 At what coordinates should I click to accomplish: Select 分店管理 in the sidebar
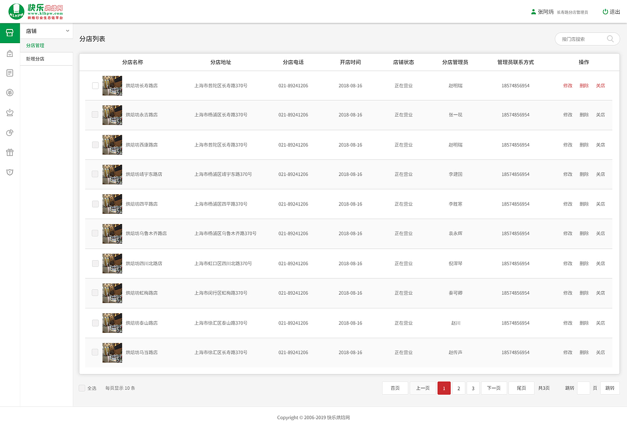click(x=35, y=46)
